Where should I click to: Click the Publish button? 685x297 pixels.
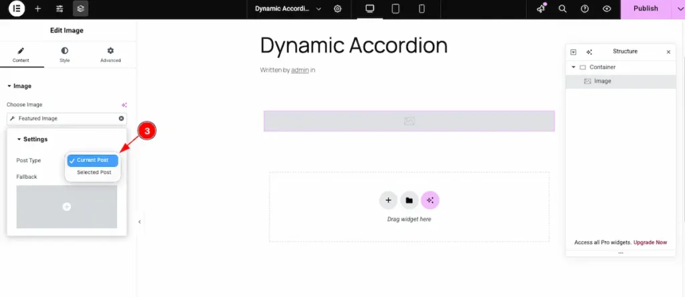[646, 9]
